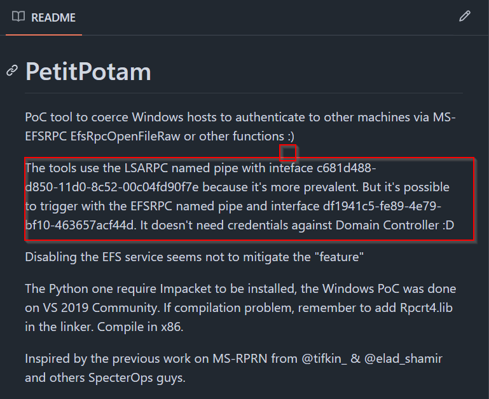Click the small empty red square above the paragraph
The image size is (489, 399).
[287, 152]
